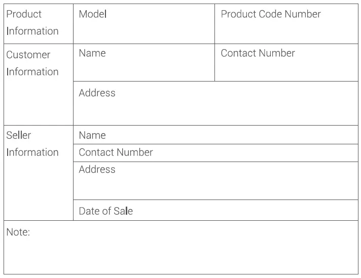Click blank space beneath the customer Address label
This screenshot has height=278, width=361.
(215, 112)
